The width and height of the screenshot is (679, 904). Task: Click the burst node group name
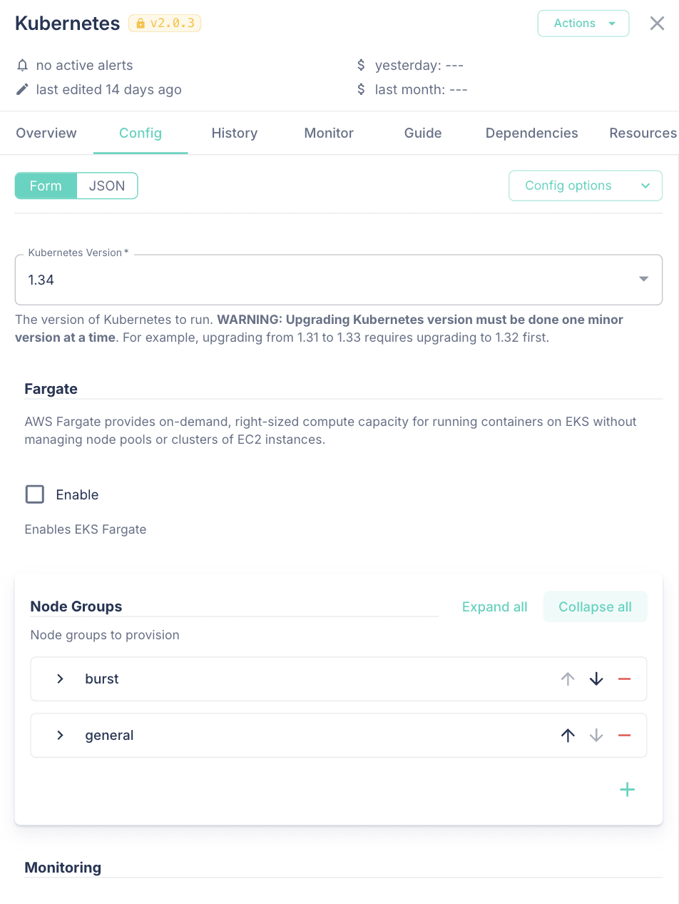[x=102, y=679]
